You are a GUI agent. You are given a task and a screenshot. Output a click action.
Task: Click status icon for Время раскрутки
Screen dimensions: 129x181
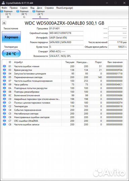tap(4, 70)
